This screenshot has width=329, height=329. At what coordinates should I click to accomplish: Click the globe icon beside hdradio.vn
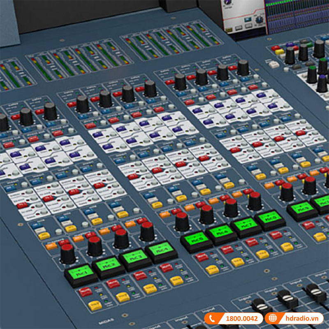coord(272,318)
